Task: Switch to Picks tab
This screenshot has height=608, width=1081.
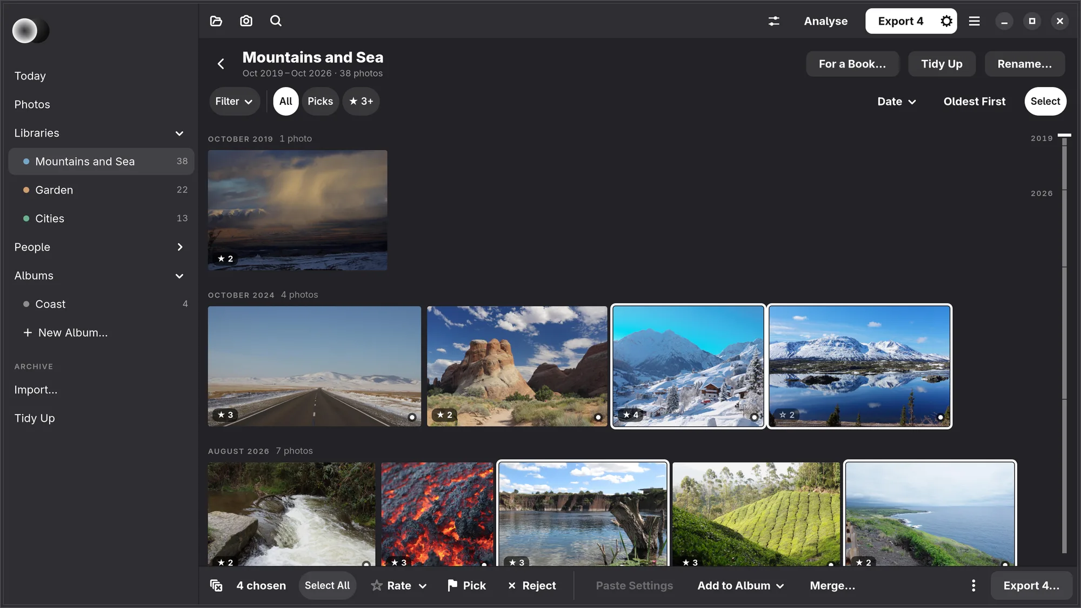Action: click(321, 101)
